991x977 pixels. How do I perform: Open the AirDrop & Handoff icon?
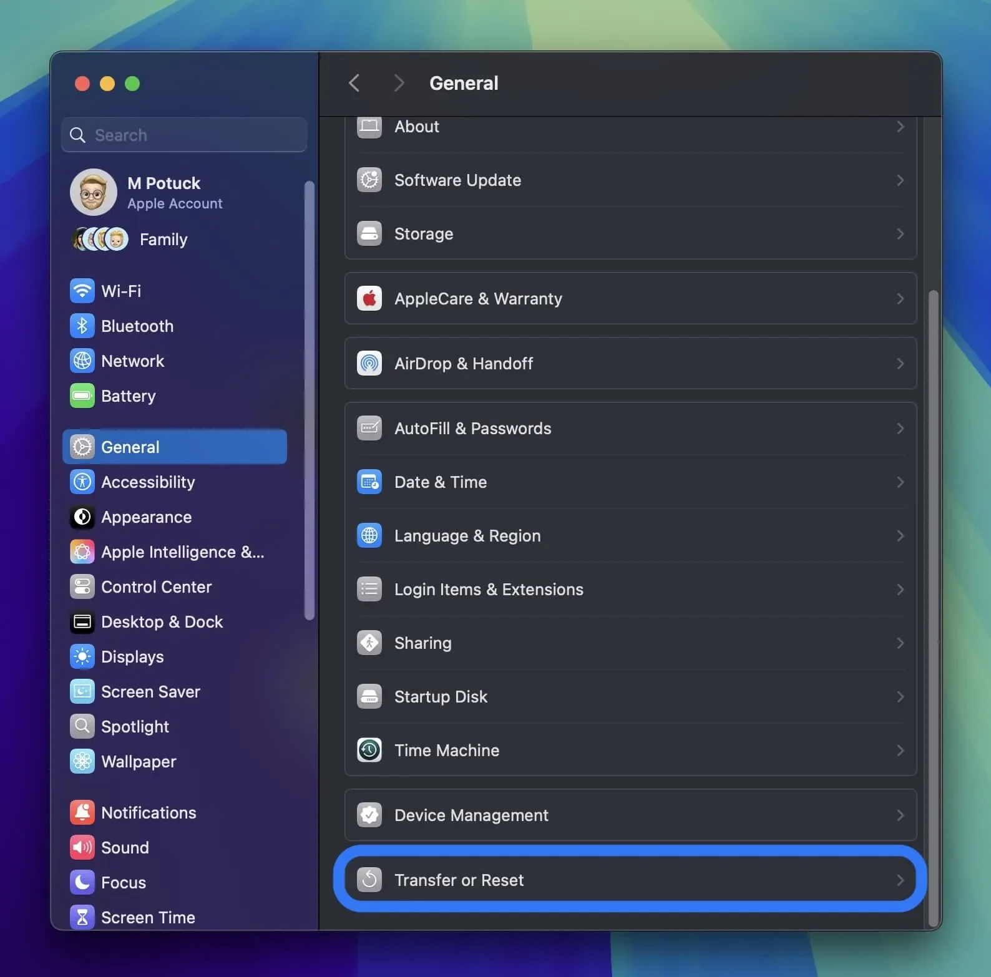[x=369, y=363]
